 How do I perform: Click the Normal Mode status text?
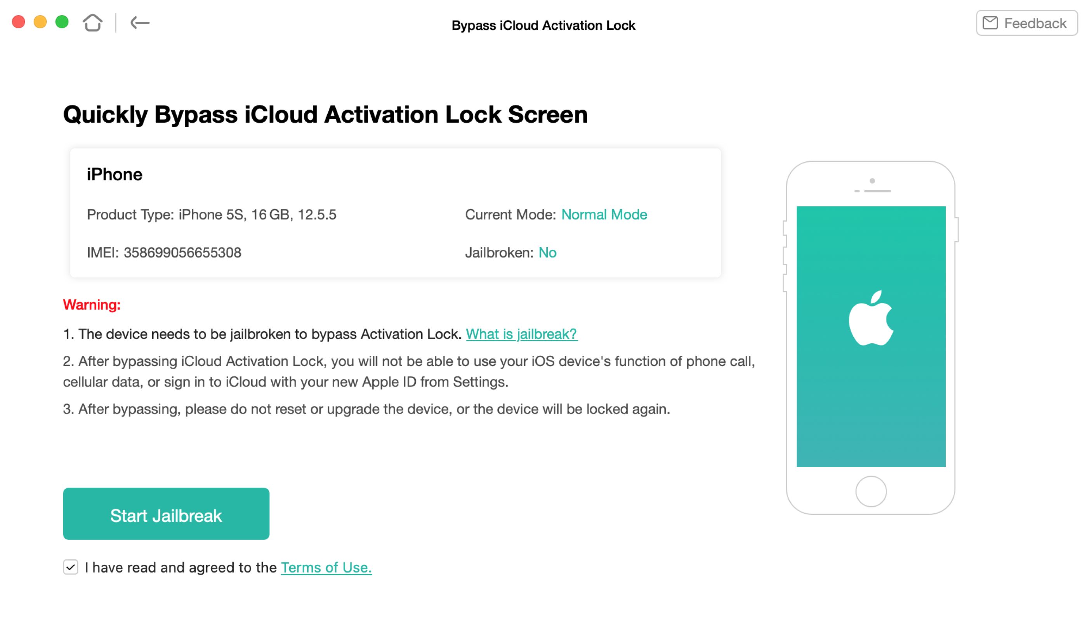604,215
